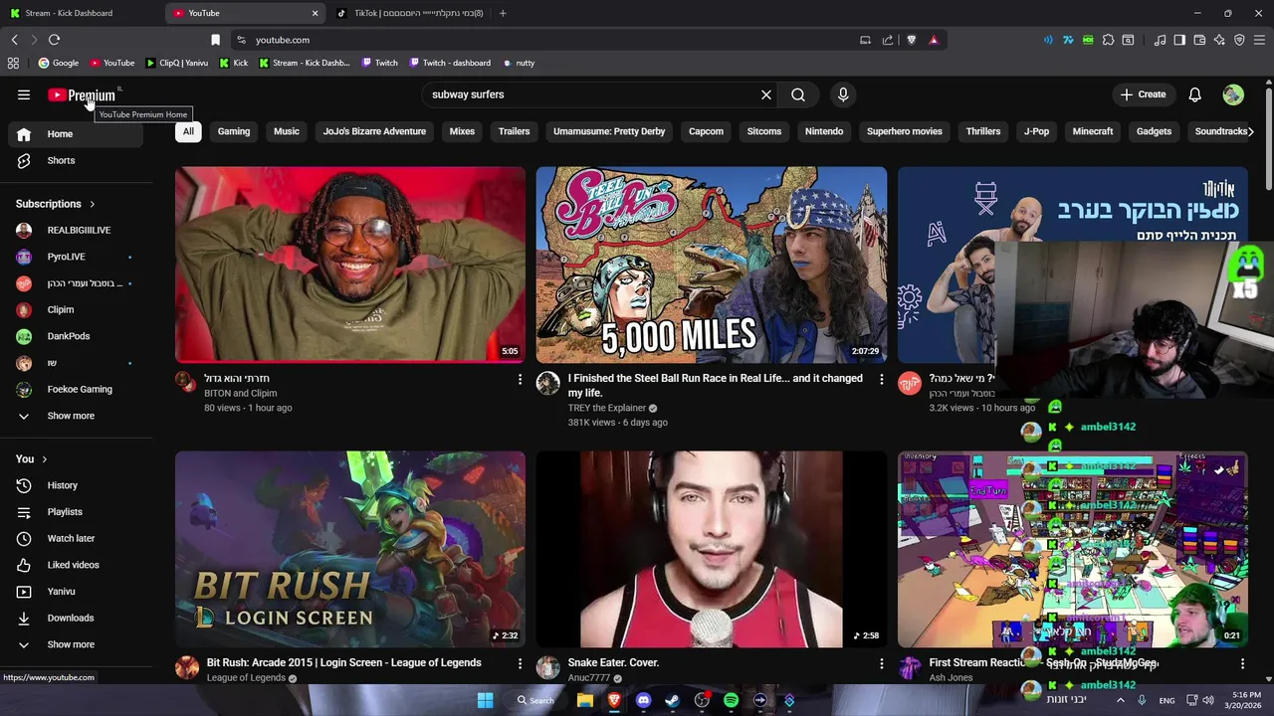Open Watch later in the sidebar

(76, 538)
